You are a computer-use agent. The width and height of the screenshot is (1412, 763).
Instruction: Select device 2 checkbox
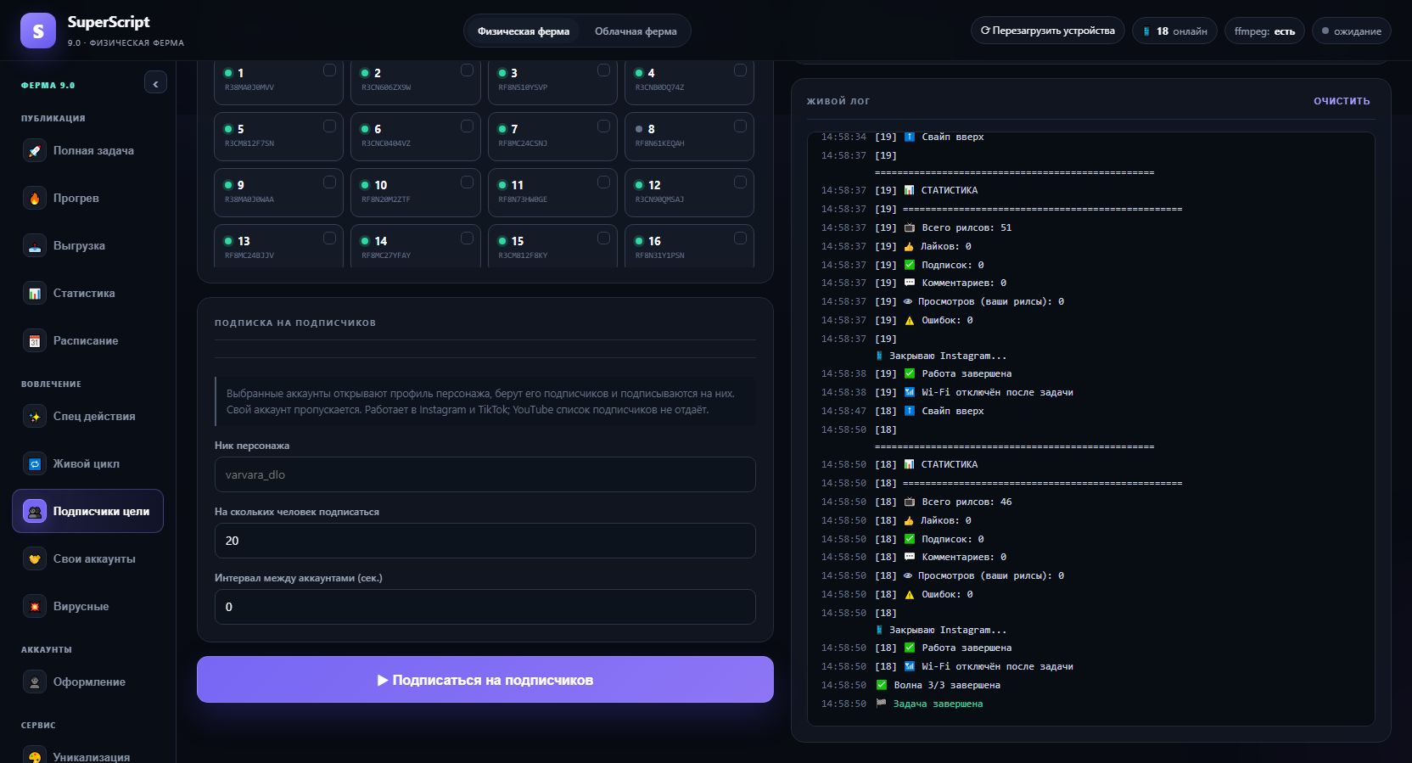click(467, 70)
